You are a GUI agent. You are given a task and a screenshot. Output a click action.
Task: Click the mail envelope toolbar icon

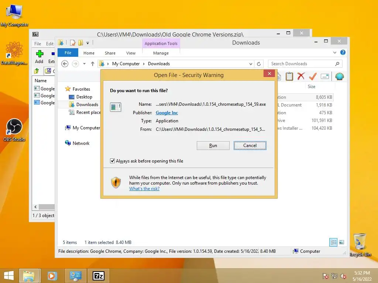point(325,77)
